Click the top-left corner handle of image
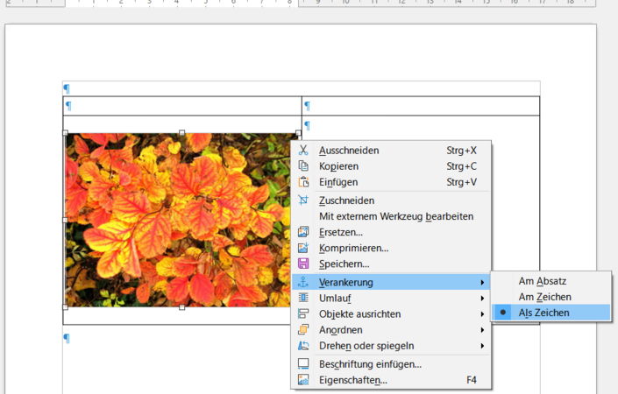The width and height of the screenshot is (618, 394). pos(66,133)
